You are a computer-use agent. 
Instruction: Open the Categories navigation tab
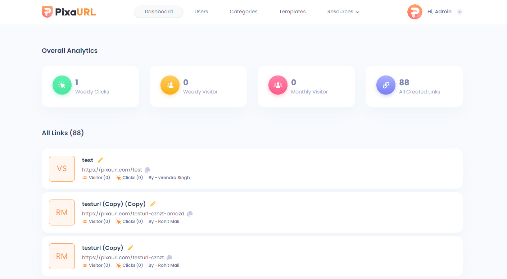click(x=244, y=12)
